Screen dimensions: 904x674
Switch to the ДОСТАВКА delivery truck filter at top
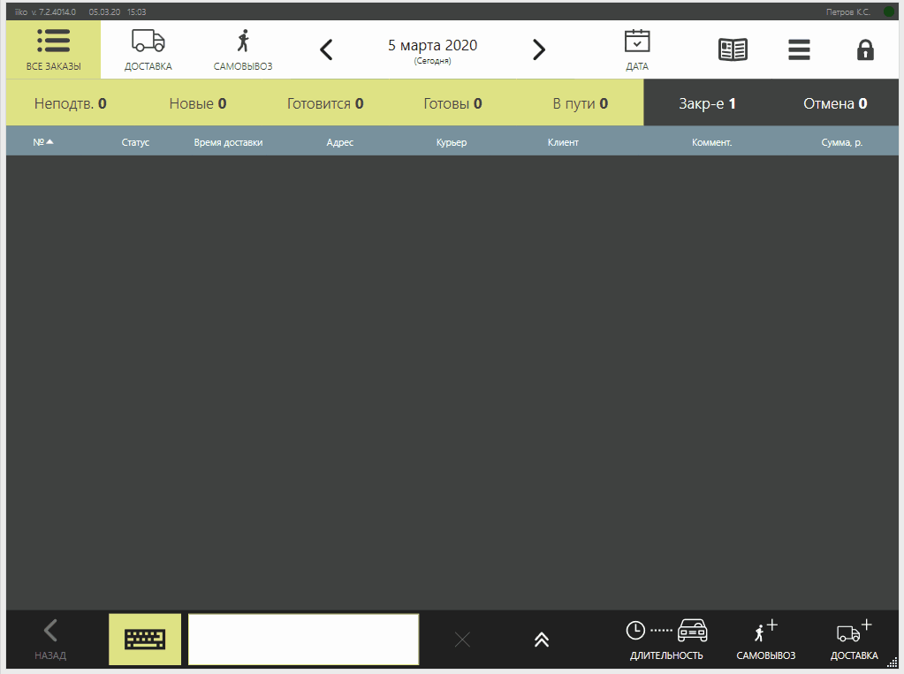coord(148,49)
